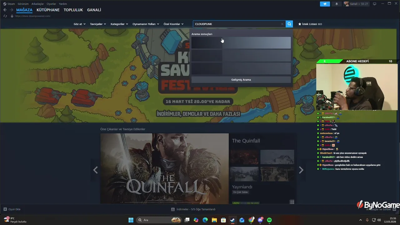
Task: Switch to the MAĞAZA tab
Action: tap(24, 10)
